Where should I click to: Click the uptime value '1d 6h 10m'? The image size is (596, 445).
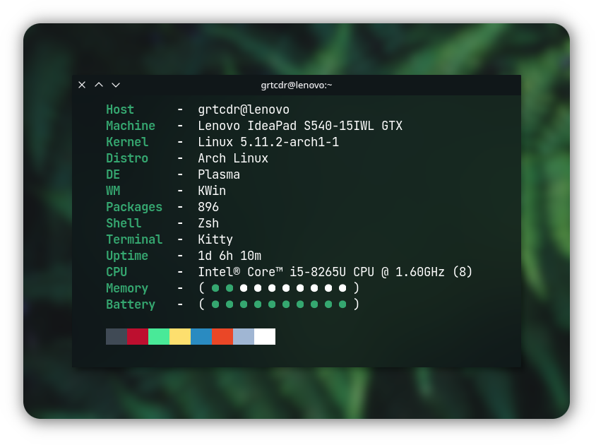click(230, 256)
